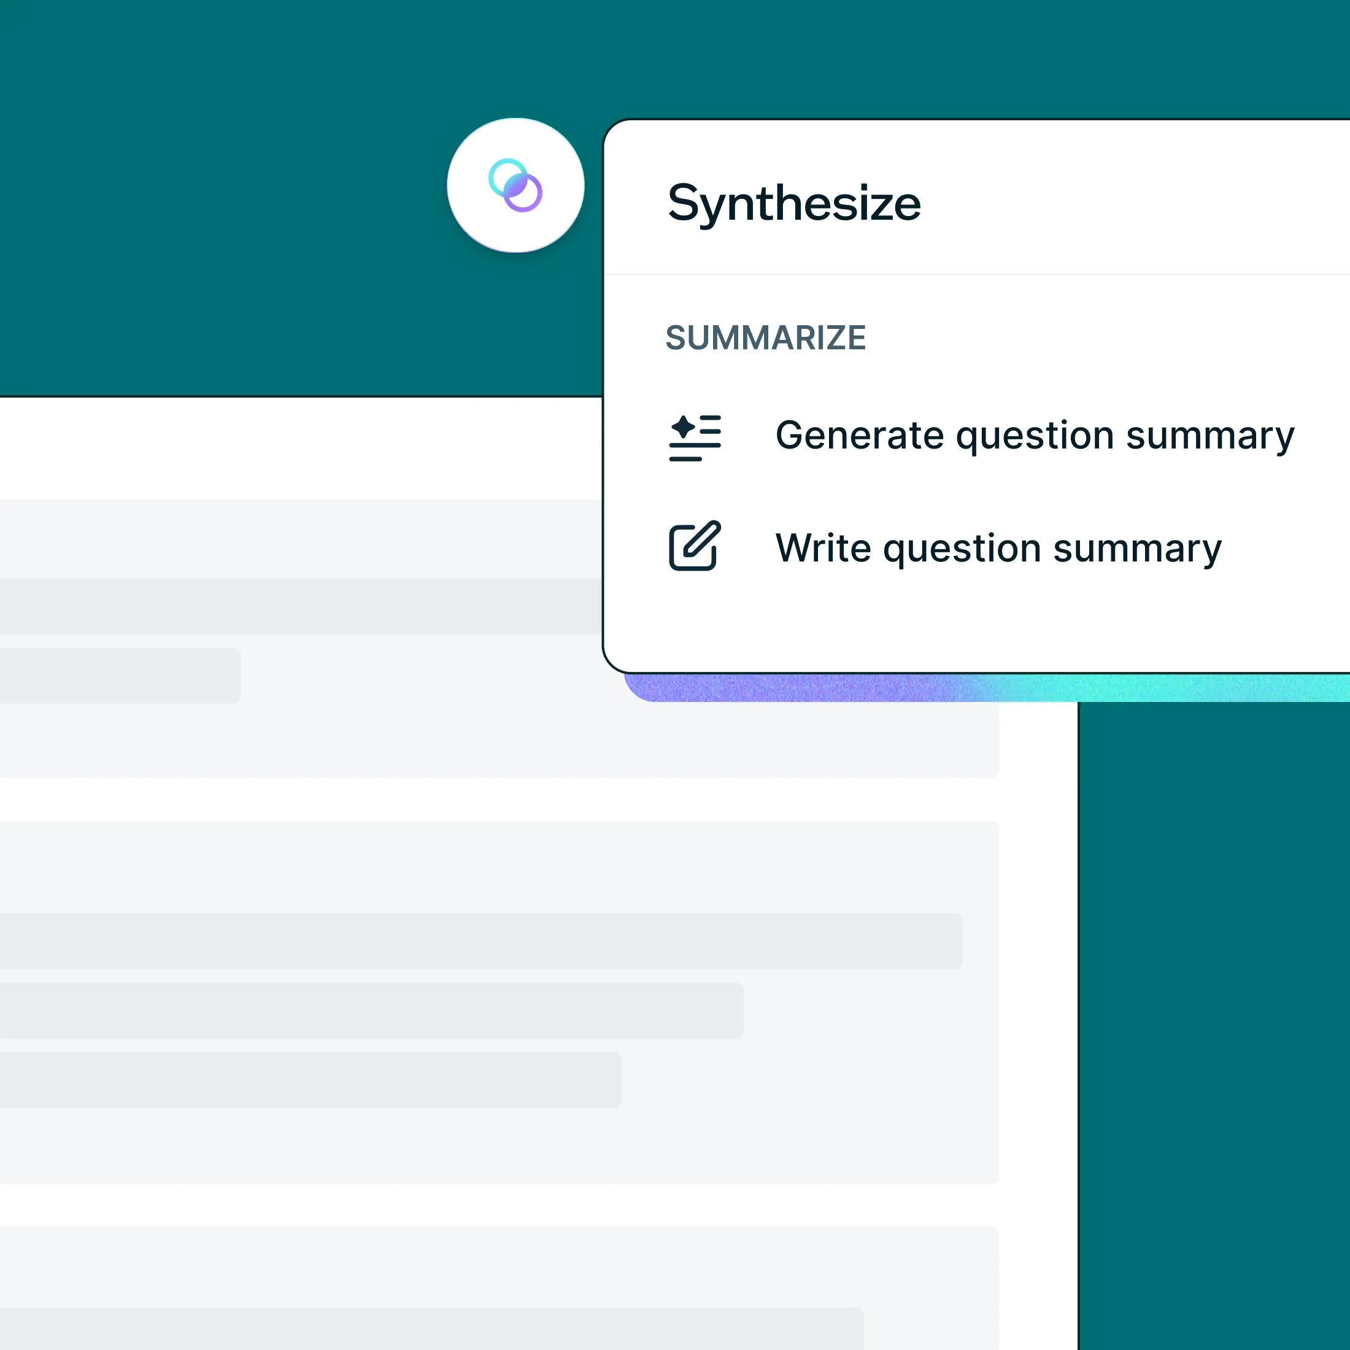This screenshot has height=1350, width=1350.
Task: Click longest placeholder line in middle card
Action: click(x=480, y=941)
